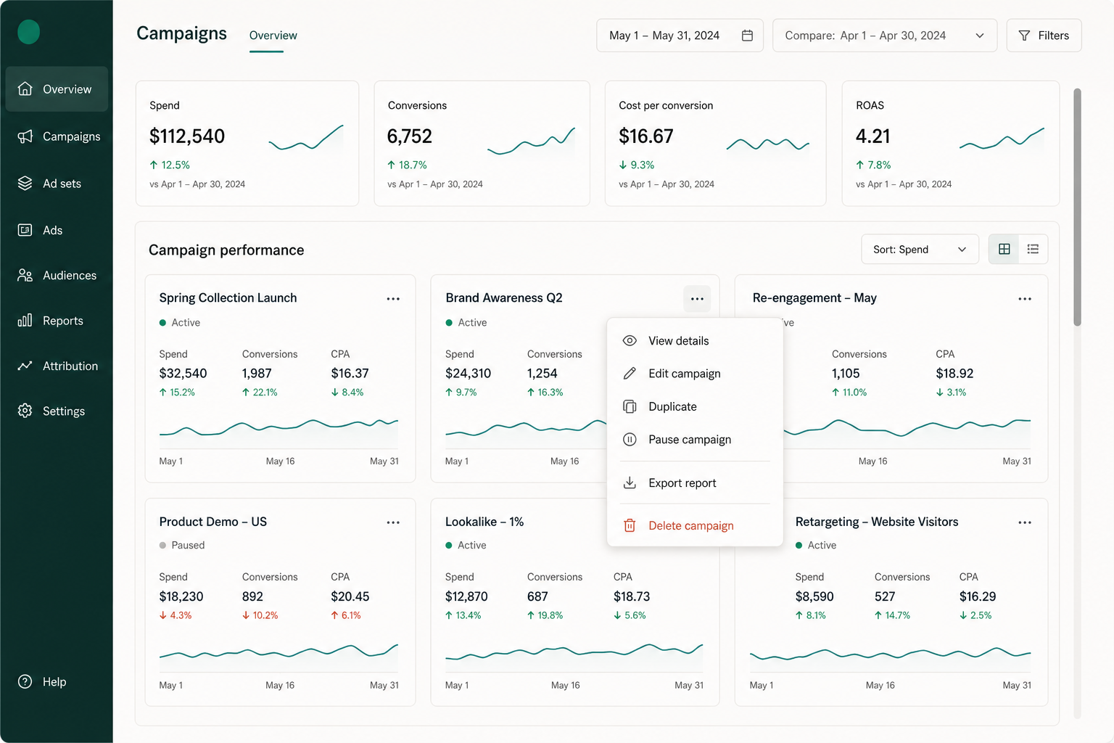Click the funnel icon on Filters
This screenshot has width=1114, height=743.
click(x=1024, y=36)
